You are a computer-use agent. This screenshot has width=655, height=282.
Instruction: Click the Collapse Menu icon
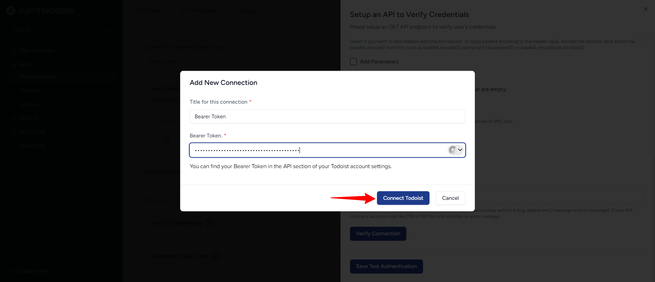pyautogui.click(x=10, y=271)
